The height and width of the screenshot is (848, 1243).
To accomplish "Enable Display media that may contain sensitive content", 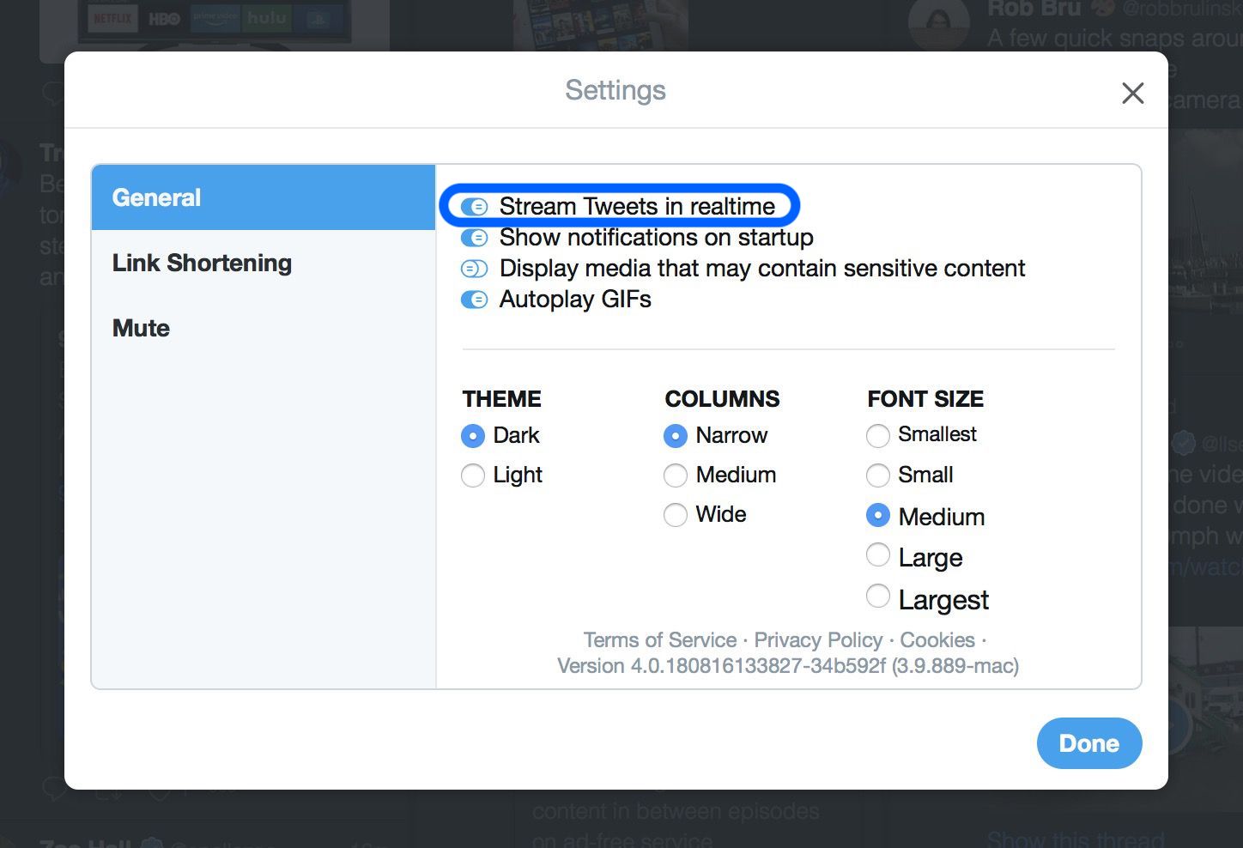I will (x=474, y=269).
